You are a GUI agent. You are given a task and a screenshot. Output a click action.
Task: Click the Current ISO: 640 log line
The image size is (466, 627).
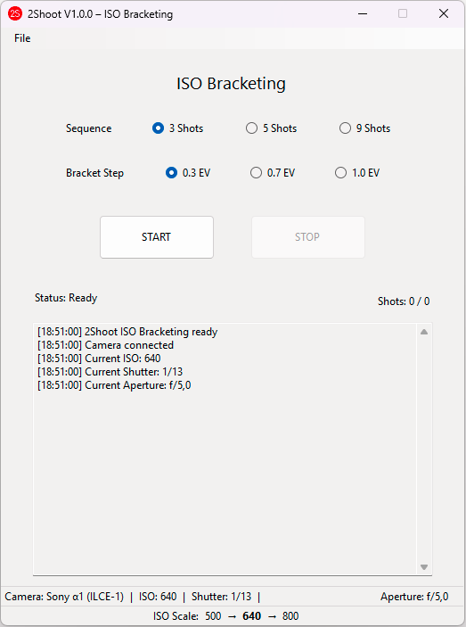(x=99, y=359)
